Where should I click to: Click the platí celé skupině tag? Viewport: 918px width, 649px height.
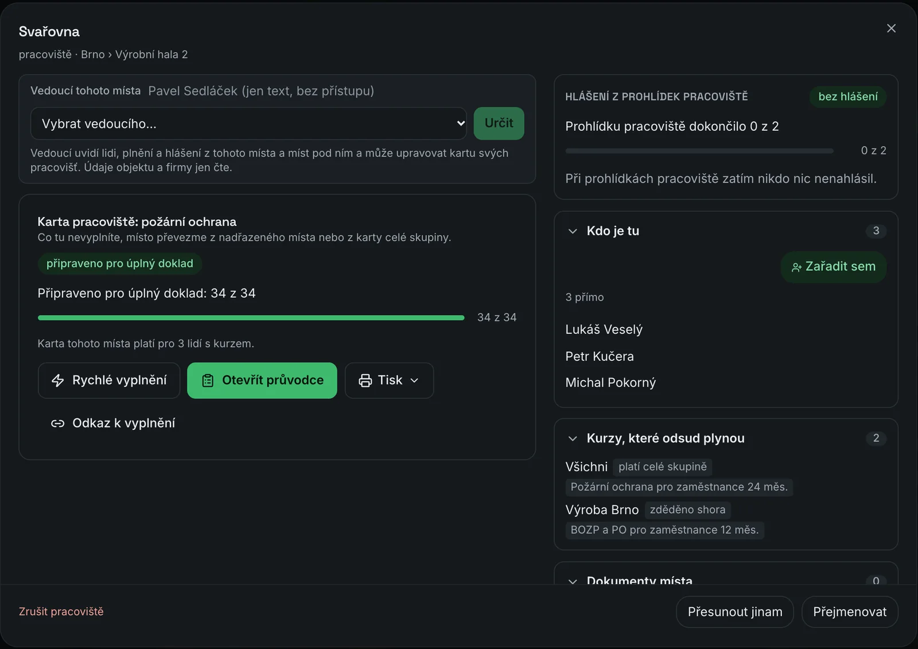pyautogui.click(x=663, y=467)
